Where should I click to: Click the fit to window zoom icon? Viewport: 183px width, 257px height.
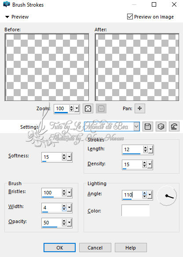coord(88,108)
